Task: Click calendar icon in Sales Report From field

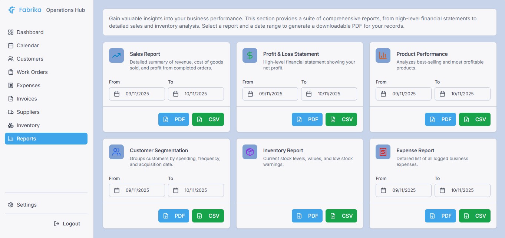Action: click(x=117, y=94)
